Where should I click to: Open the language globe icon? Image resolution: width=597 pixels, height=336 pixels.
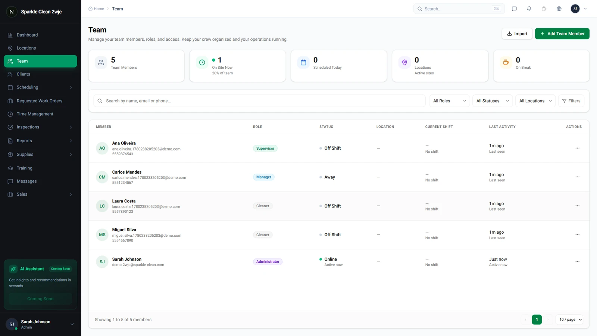(559, 9)
